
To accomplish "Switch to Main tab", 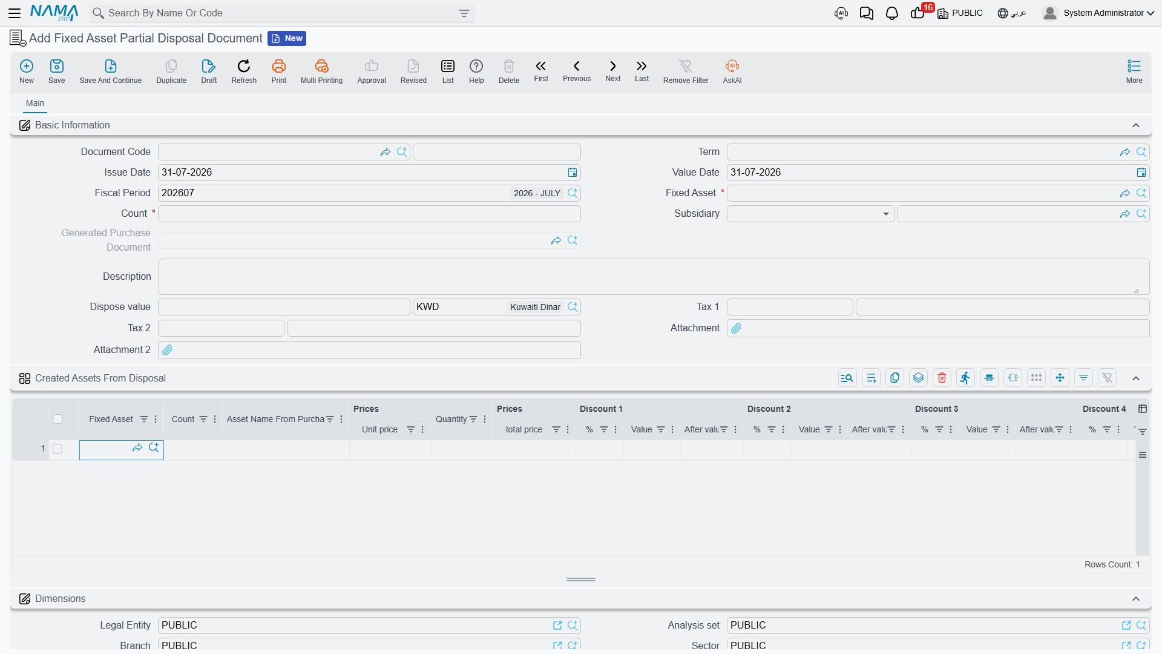I will [35, 103].
